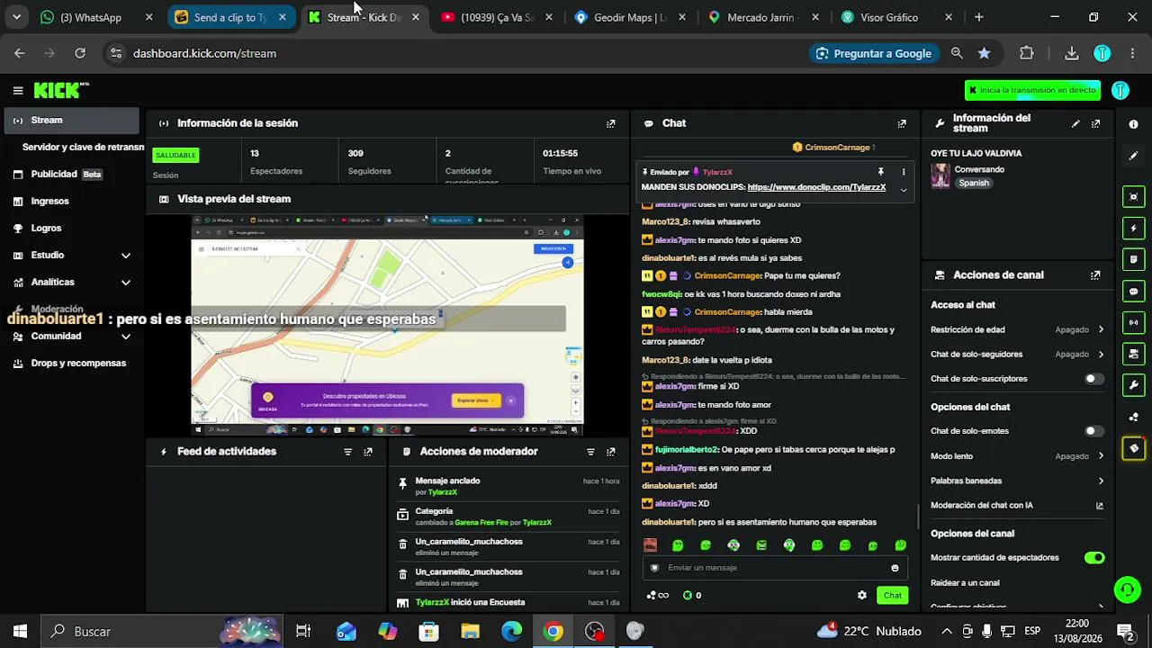
Task: Pop out the Feed de actividades panel
Action: coord(368,452)
